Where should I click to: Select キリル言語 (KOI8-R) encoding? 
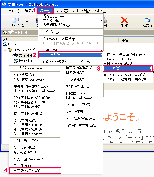pyautogui.click(x=35, y=125)
